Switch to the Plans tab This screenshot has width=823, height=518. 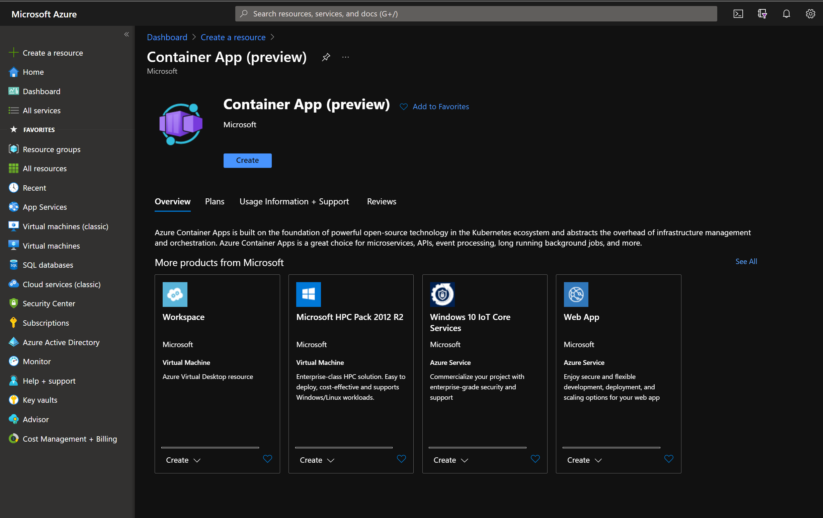pyautogui.click(x=214, y=201)
